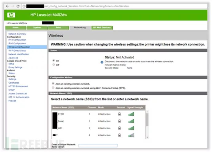212x152 pixels.
Task: Click signal strength bars for channel 6 network
Action: tap(131, 135)
